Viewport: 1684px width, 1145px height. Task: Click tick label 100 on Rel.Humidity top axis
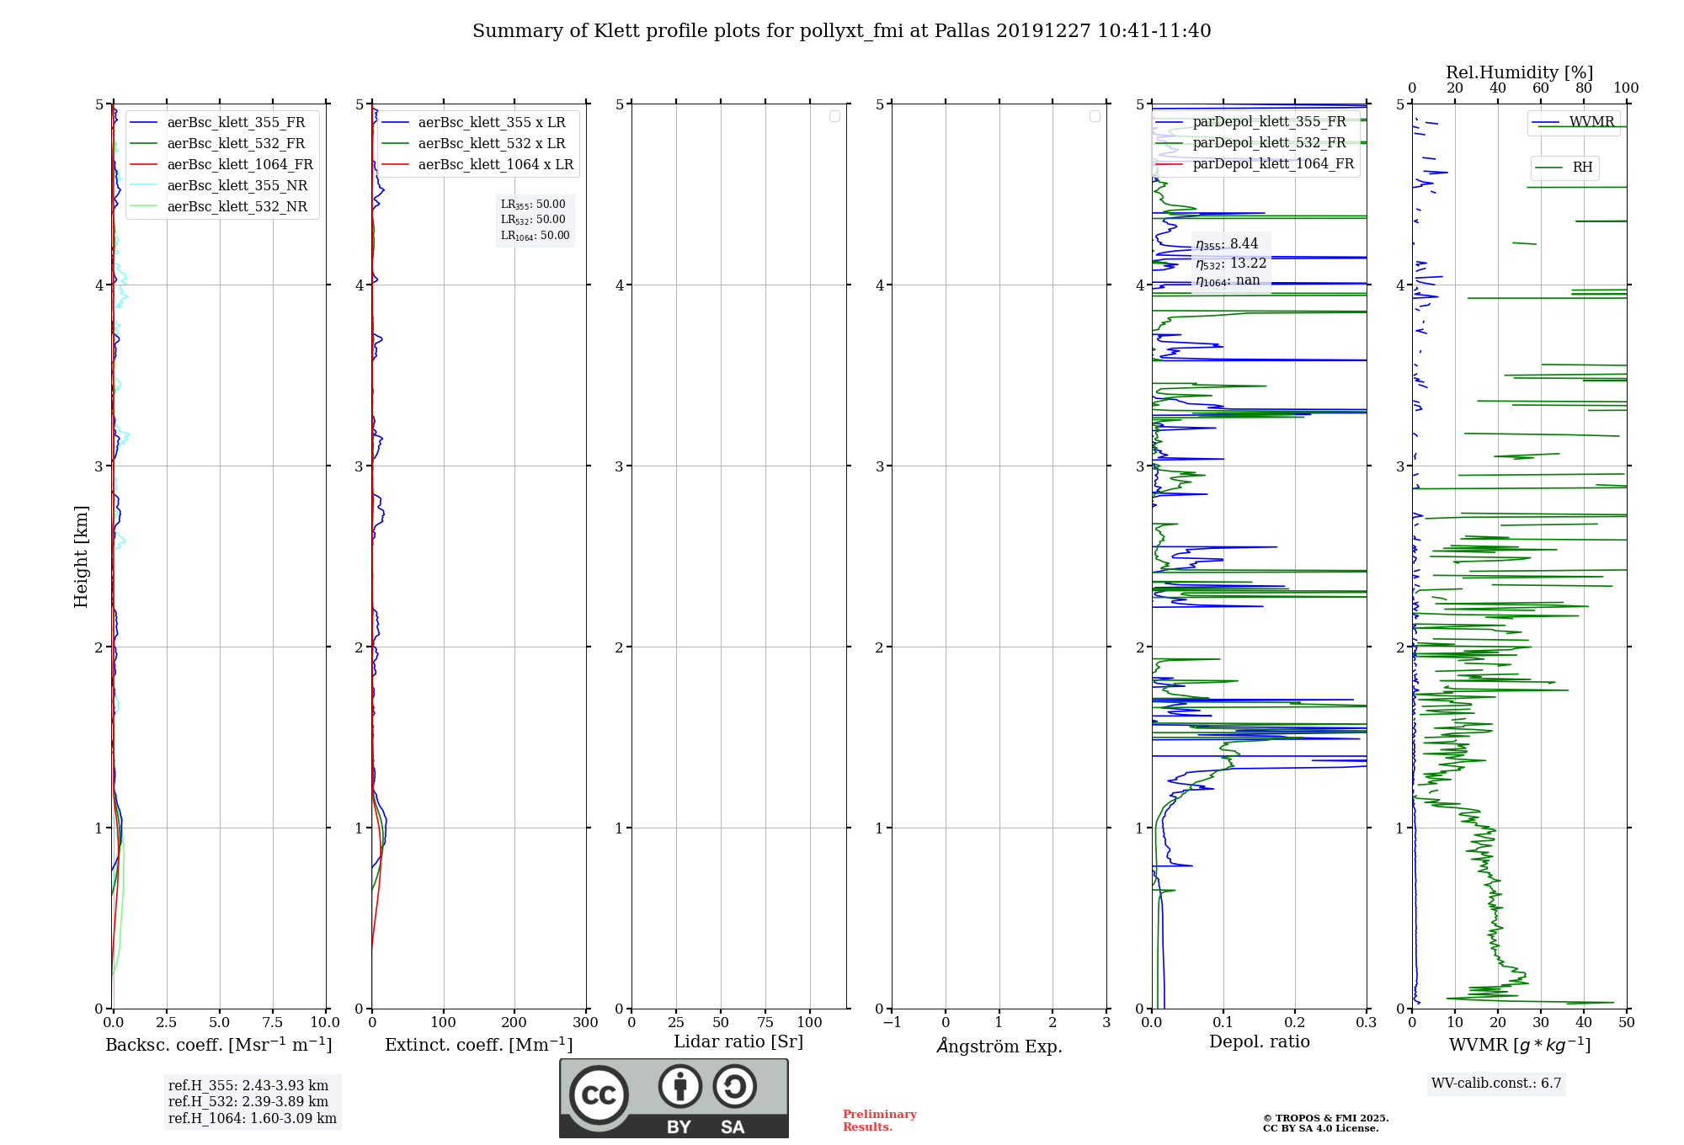1627,88
